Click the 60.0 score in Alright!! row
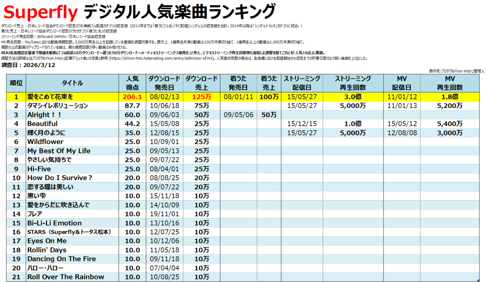Screen dimensions: 486x282 tap(133, 115)
